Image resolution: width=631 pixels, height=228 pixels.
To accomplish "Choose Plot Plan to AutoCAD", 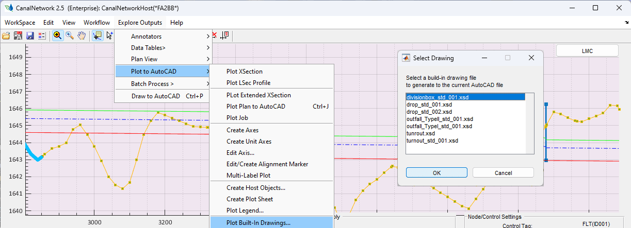I will 272,107.
